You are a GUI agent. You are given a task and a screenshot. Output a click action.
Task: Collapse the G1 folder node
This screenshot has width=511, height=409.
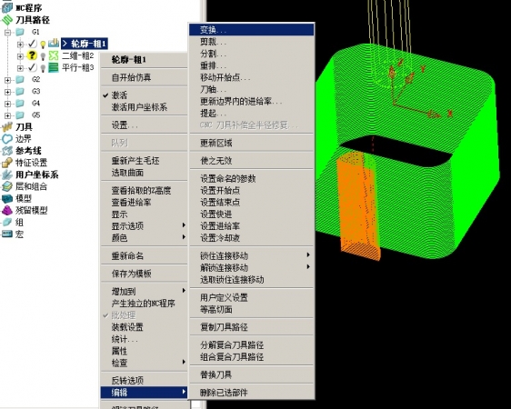click(7, 32)
